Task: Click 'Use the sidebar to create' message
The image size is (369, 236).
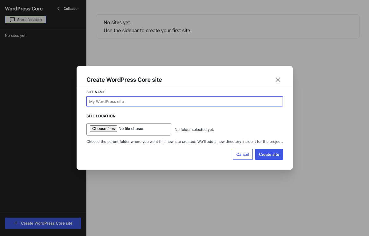Action: [x=148, y=31]
